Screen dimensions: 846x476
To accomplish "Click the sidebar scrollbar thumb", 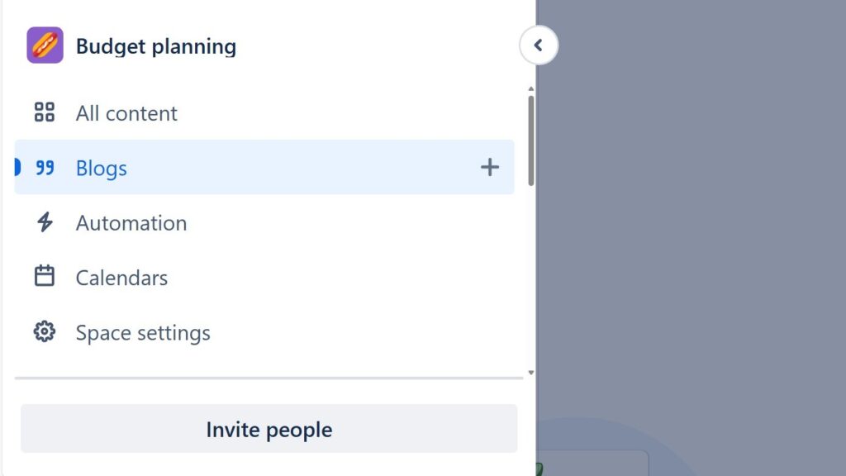I will pyautogui.click(x=530, y=140).
